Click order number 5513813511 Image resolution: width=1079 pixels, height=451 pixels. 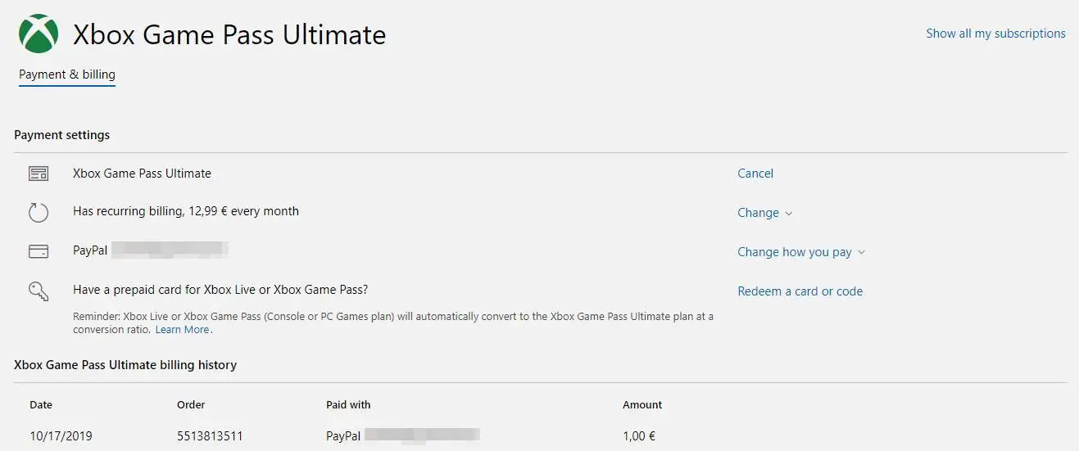click(210, 436)
